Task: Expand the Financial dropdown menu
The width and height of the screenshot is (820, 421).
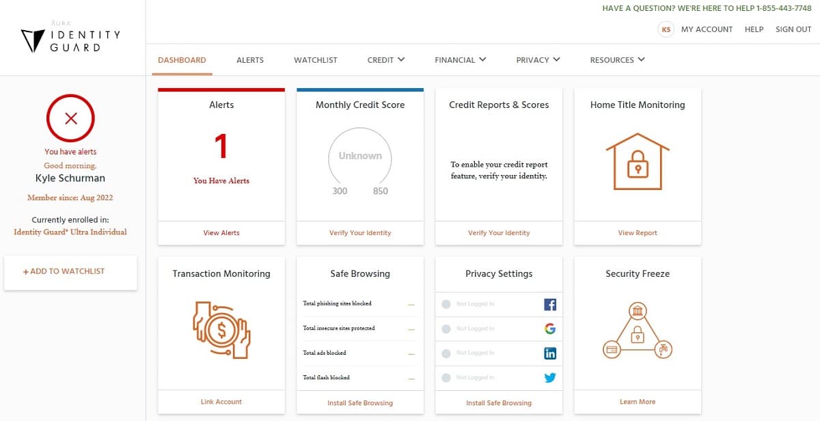Action: (x=461, y=60)
